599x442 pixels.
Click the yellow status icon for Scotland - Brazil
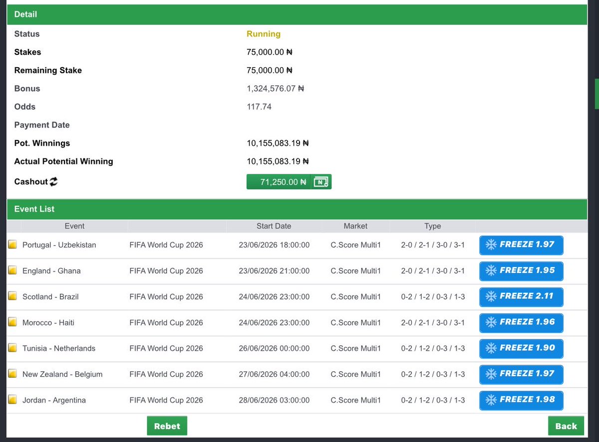pos(12,296)
